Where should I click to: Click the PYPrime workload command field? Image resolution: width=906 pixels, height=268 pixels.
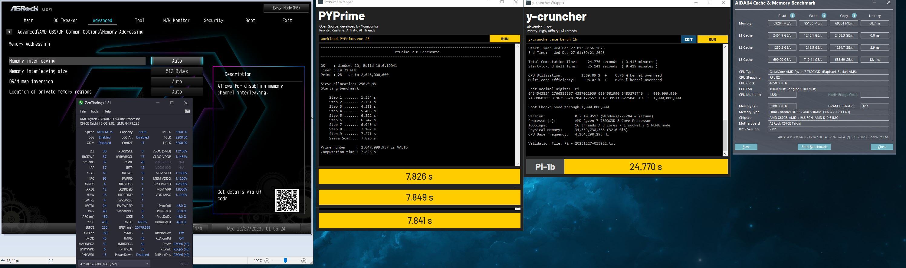pos(404,39)
